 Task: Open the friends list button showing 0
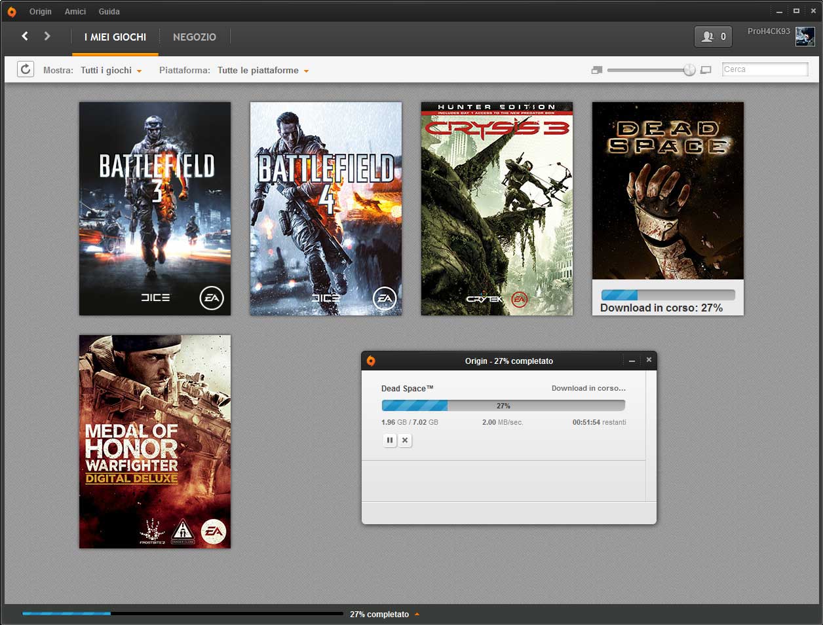click(713, 37)
